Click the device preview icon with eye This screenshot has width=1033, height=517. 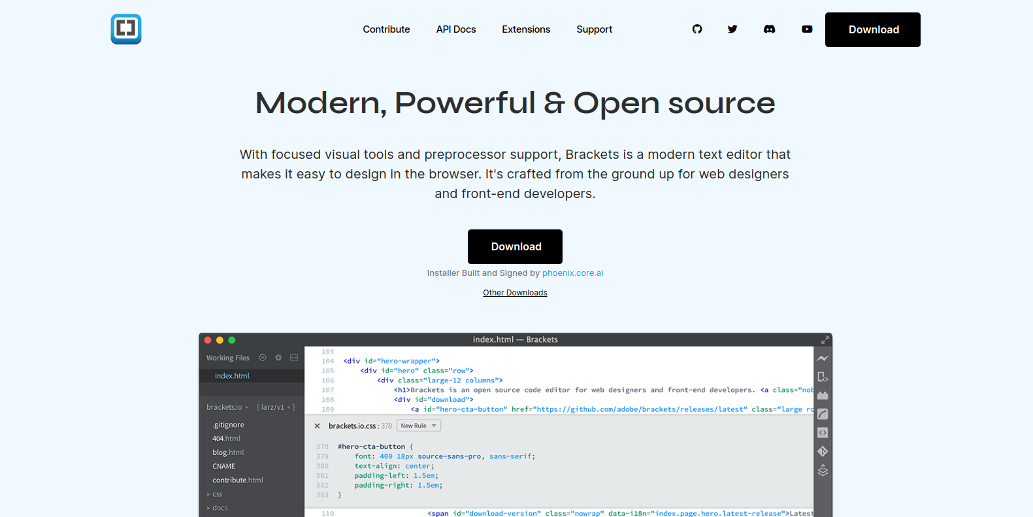[823, 377]
